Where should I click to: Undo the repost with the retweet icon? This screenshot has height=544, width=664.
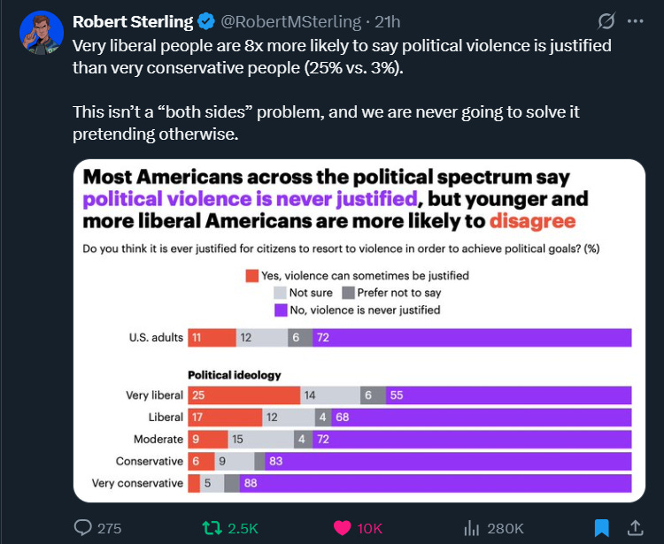click(x=212, y=528)
